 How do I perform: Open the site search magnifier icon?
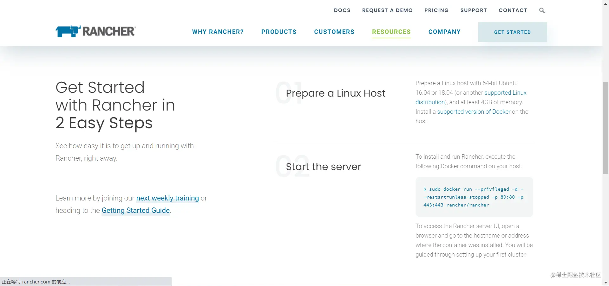(542, 10)
